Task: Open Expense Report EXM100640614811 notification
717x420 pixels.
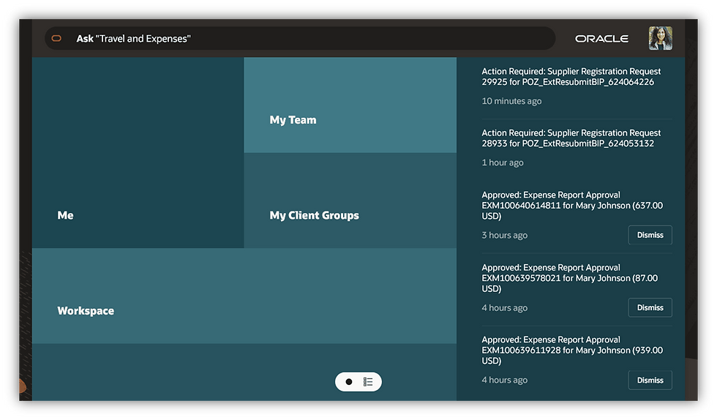Action: coord(572,206)
